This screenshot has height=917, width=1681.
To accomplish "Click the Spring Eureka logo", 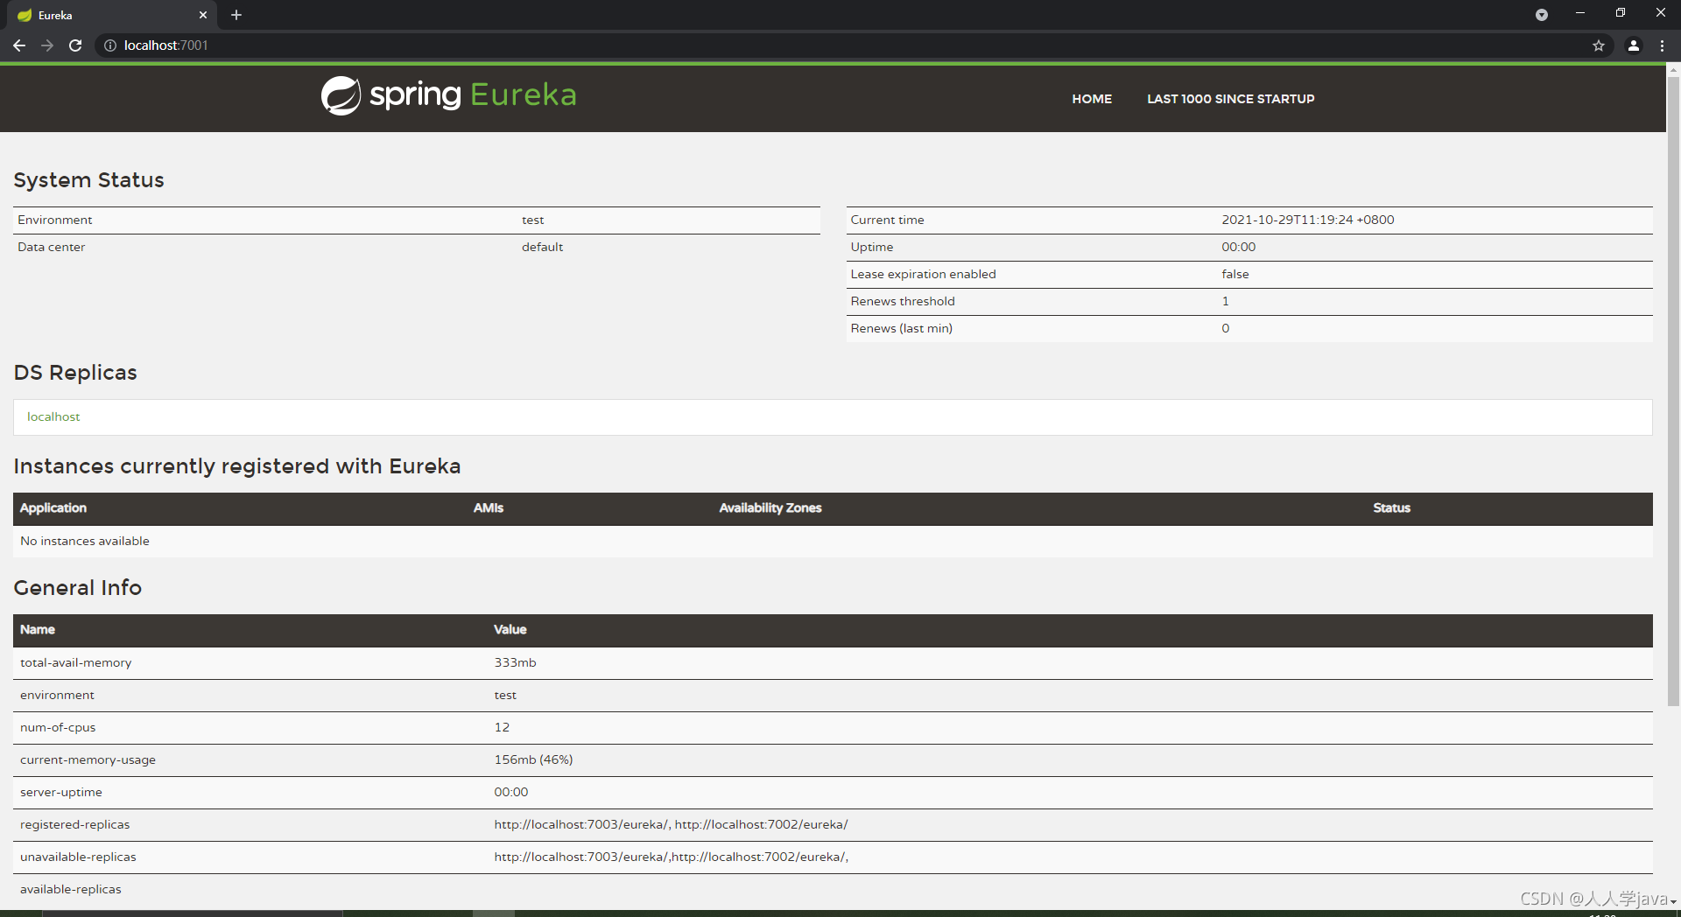I will coord(449,95).
